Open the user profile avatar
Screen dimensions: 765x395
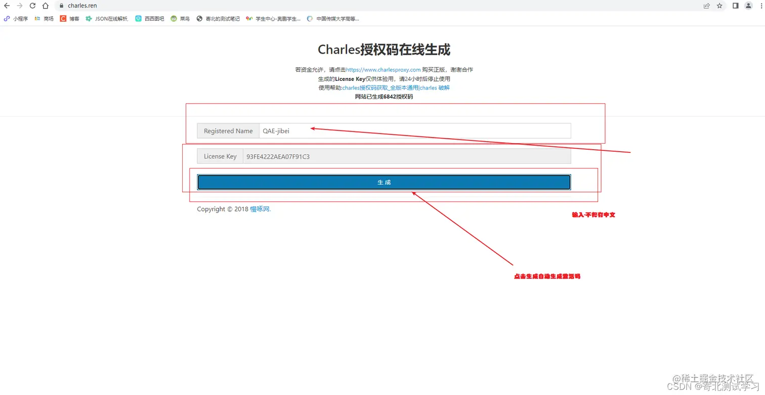[748, 6]
